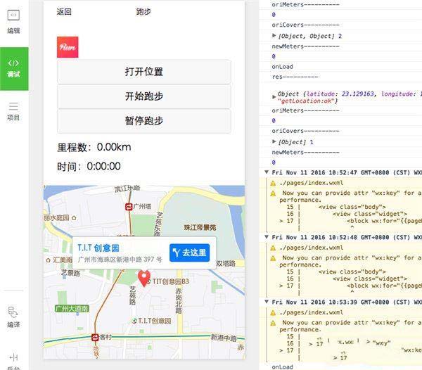Click the 后台 icon at sidebar bottom

[x=13, y=361]
